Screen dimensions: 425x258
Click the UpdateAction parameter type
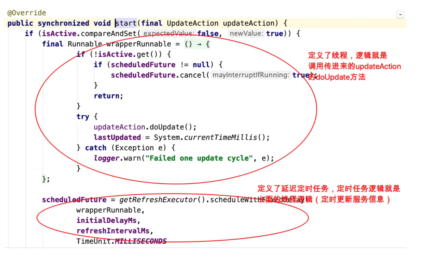click(192, 23)
